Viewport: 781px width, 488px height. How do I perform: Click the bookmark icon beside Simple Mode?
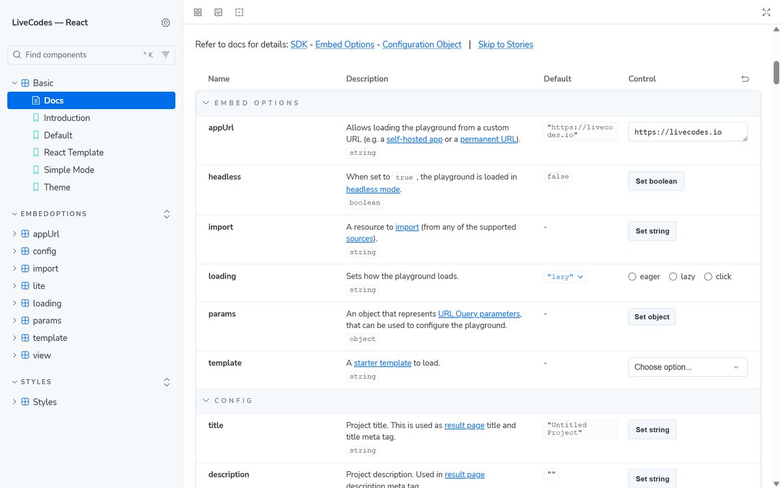pos(36,170)
